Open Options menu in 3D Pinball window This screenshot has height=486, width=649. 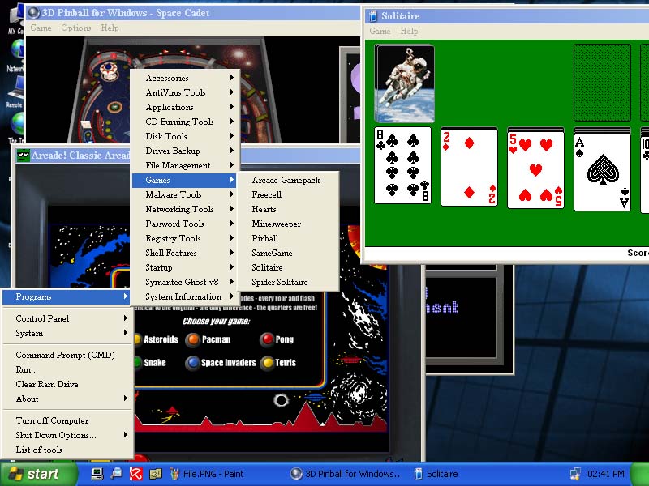76,28
